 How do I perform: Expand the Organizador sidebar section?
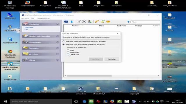57,42
